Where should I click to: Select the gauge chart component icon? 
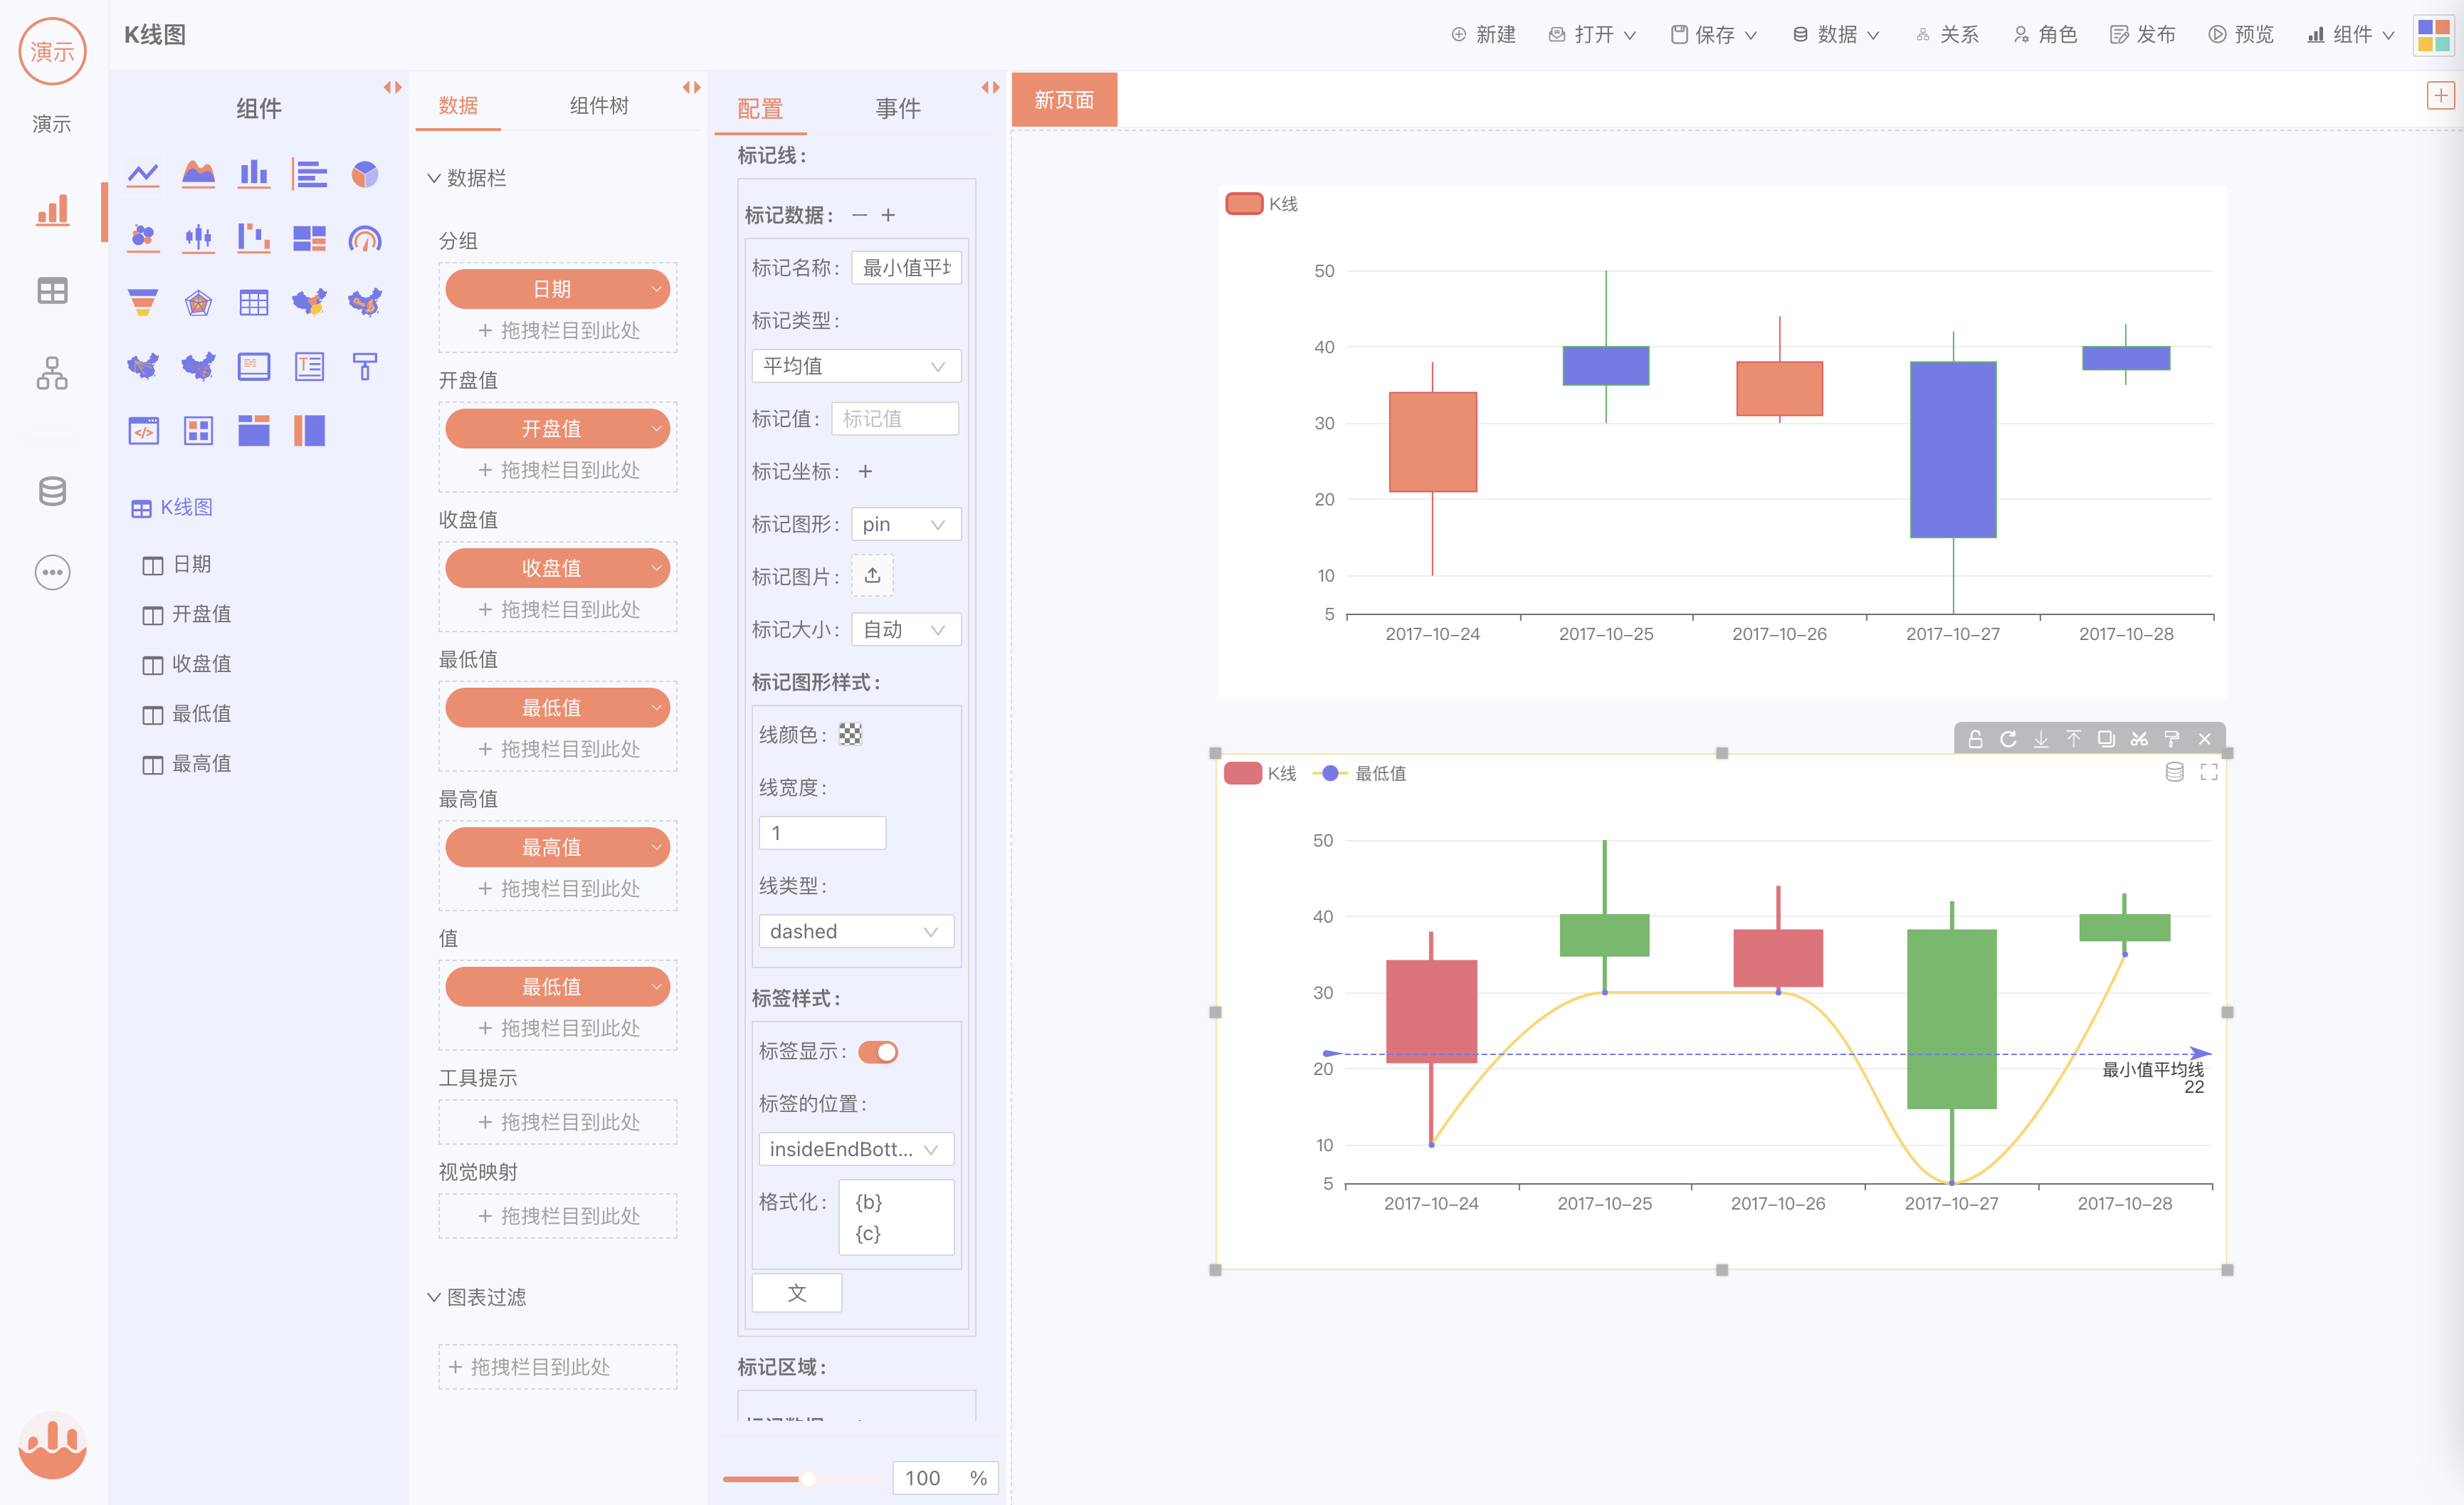[x=365, y=238]
